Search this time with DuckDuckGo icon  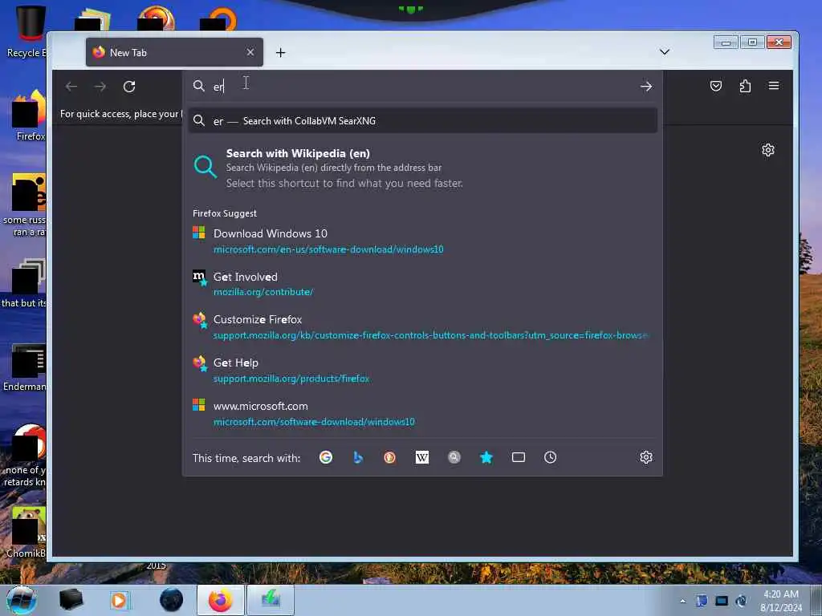point(389,457)
